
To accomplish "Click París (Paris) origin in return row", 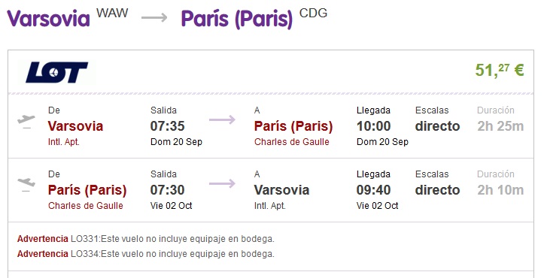I will [x=87, y=190].
